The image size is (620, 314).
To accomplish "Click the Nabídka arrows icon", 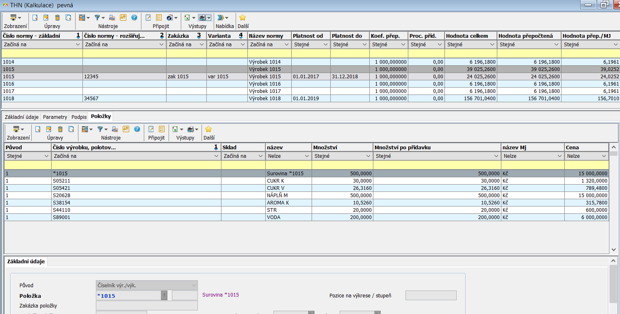I will point(221,17).
